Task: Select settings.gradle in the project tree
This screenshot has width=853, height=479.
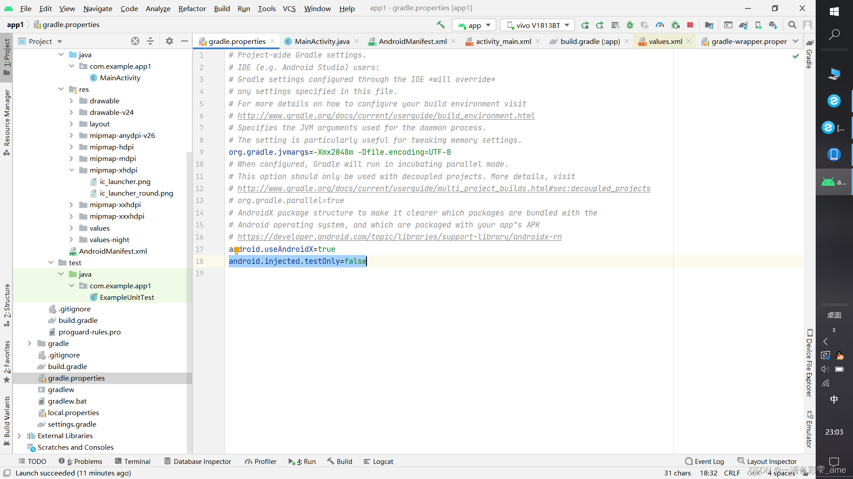Action: [72, 424]
